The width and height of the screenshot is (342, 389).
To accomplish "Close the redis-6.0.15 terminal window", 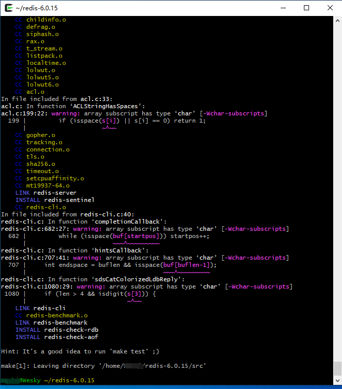I will coord(330,8).
